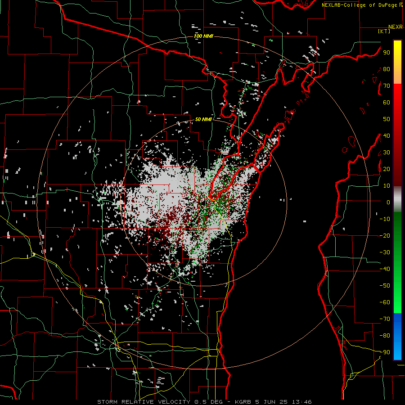Select the -80 value on the velocity scale
Image resolution: width=405 pixels, height=405 pixels.
pyautogui.click(x=385, y=336)
